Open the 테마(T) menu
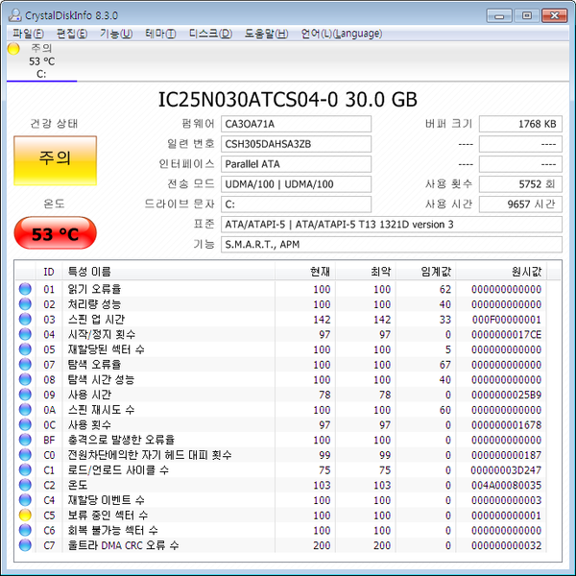Viewport: 576px width, 576px height. click(160, 34)
